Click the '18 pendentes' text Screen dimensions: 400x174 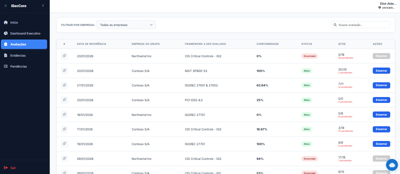click(346, 58)
